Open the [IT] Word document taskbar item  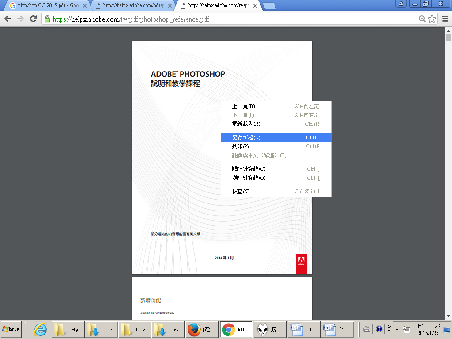pyautogui.click(x=304, y=329)
